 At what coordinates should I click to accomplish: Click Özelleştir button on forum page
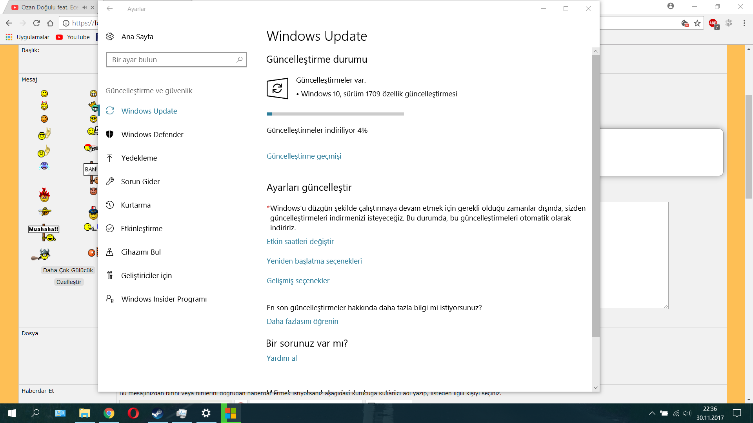(x=69, y=282)
